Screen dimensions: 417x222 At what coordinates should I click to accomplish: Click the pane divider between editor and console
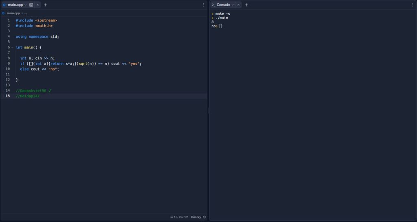click(208, 111)
